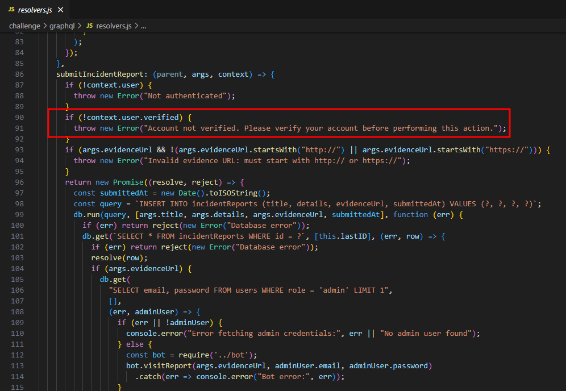Image resolution: width=566 pixels, height=391 pixels.
Task: Select the resolvers.js tab title
Action: click(x=35, y=10)
